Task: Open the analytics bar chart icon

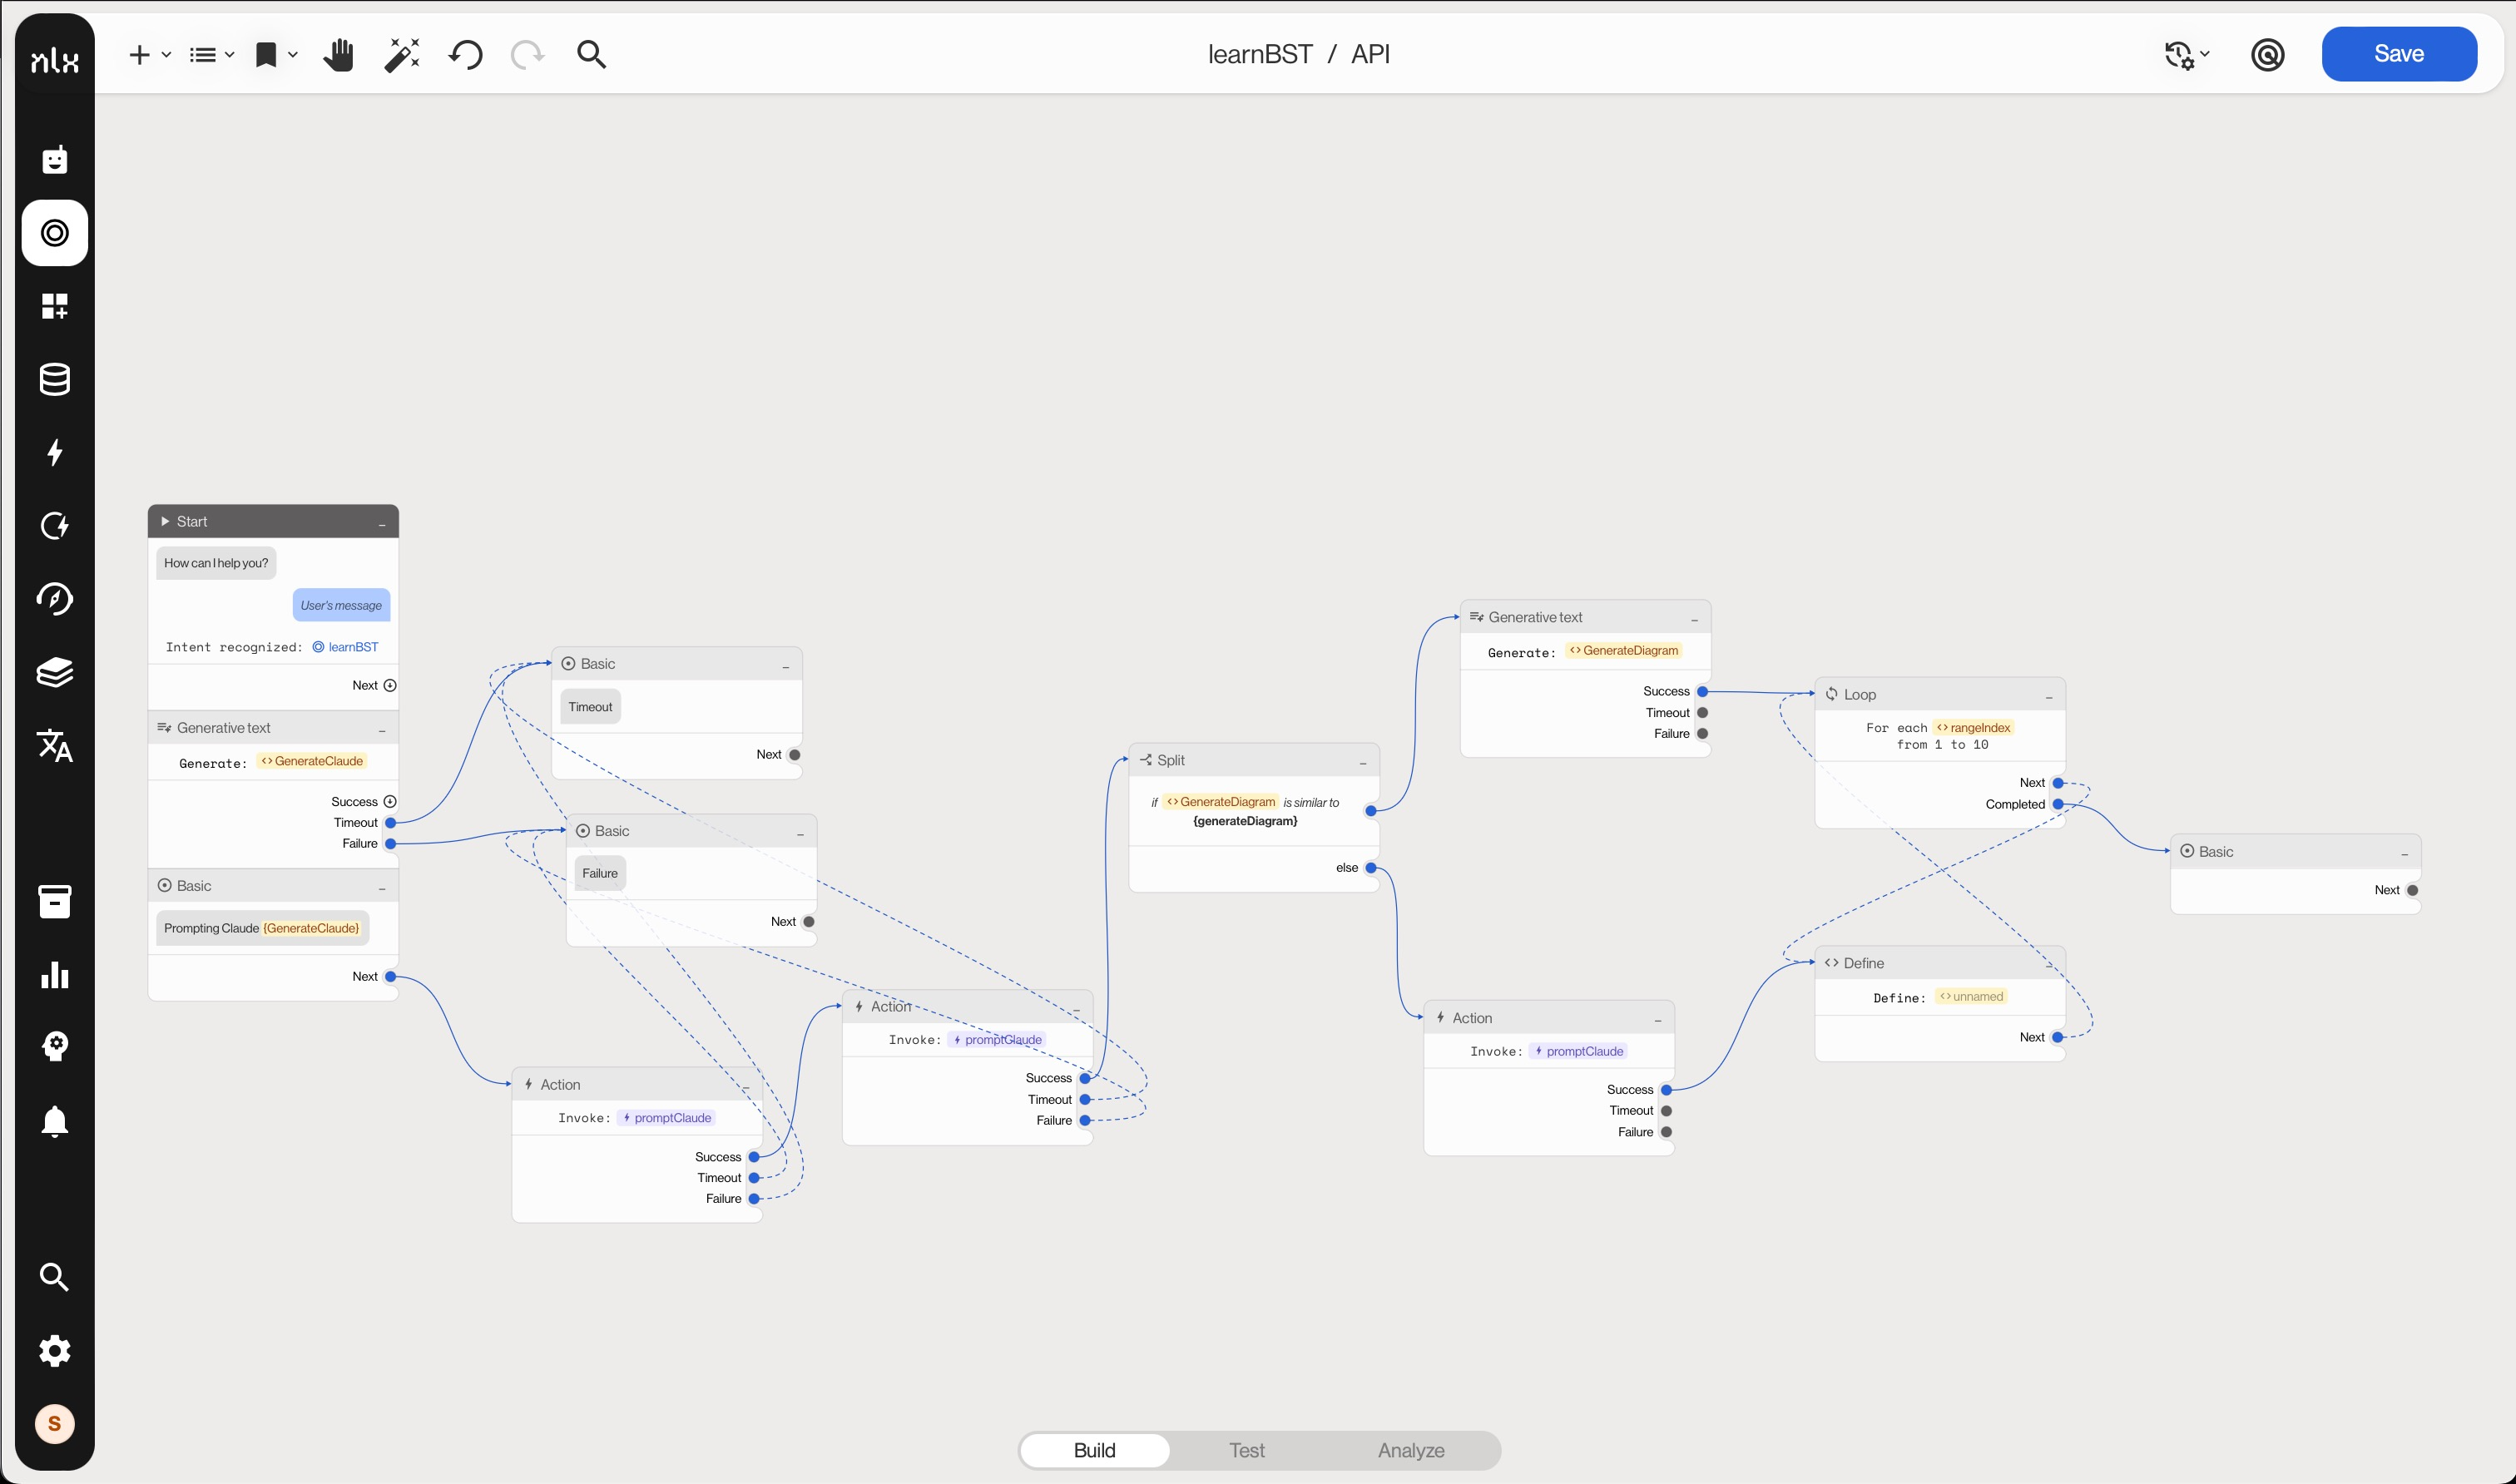Action: 54,975
